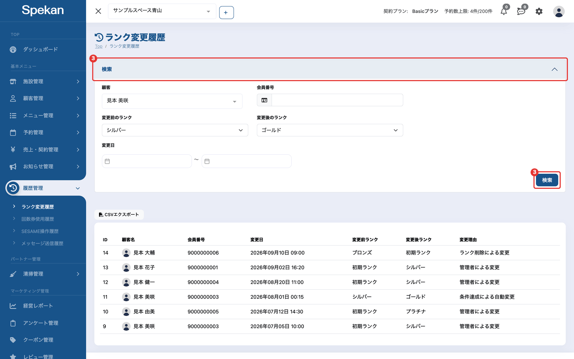574x359 pixels.
Task: Click the 経営レポート chart icon
Action: [x=13, y=306]
